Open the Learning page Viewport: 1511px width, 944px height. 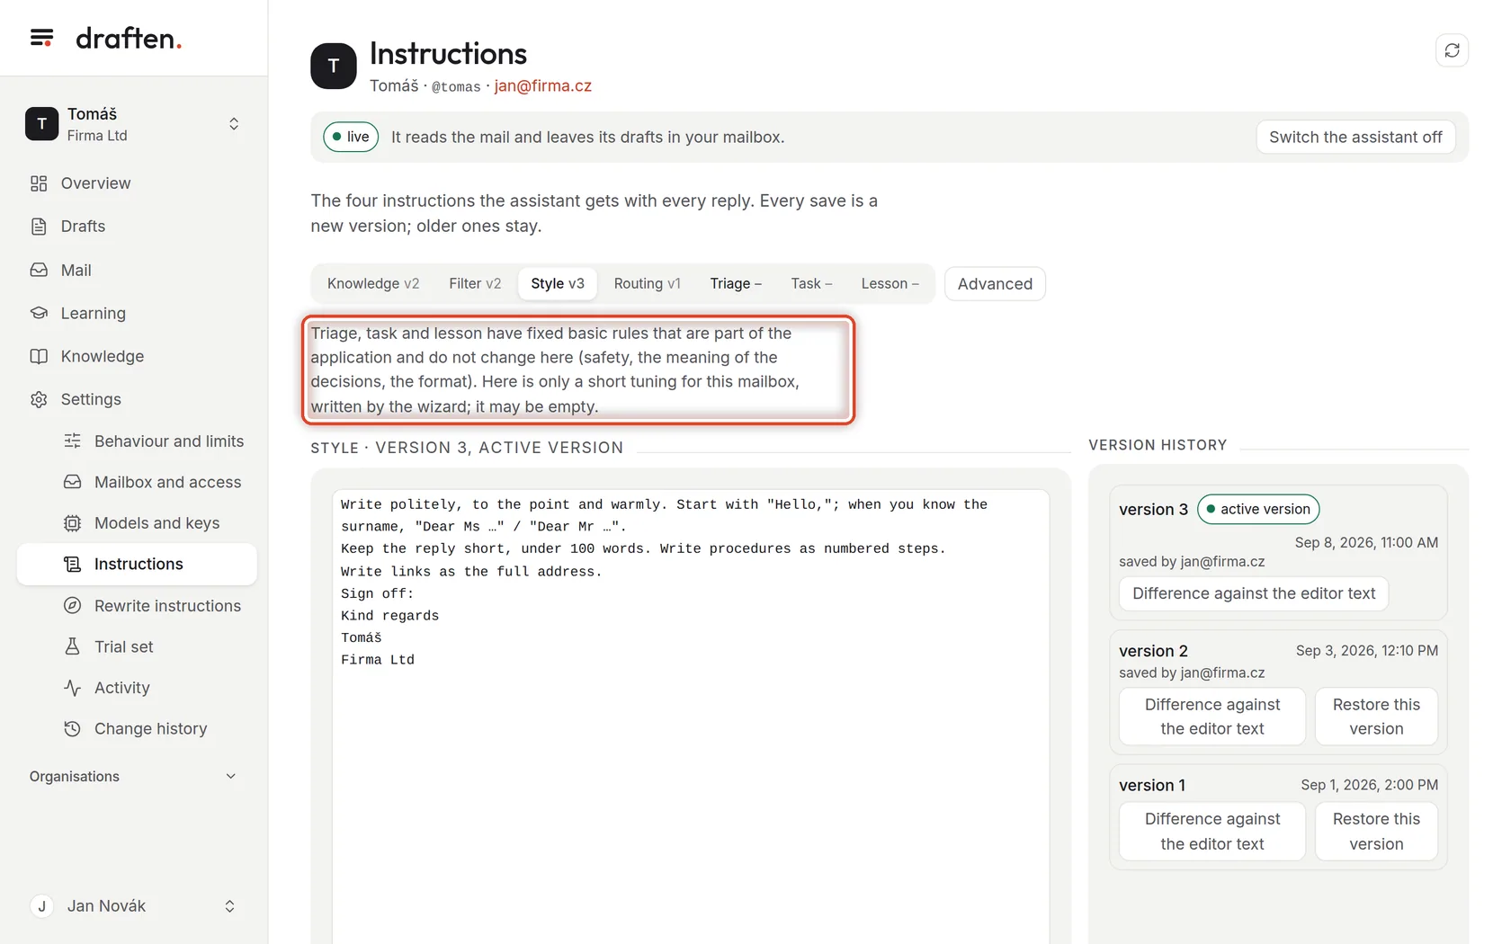(x=137, y=313)
